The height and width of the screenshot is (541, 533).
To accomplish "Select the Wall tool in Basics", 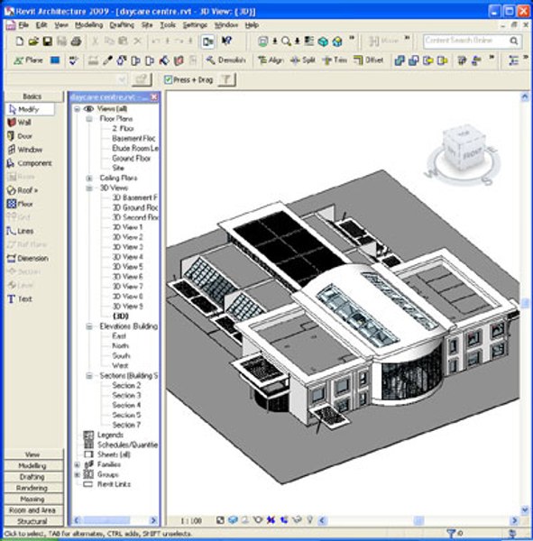I will point(20,123).
